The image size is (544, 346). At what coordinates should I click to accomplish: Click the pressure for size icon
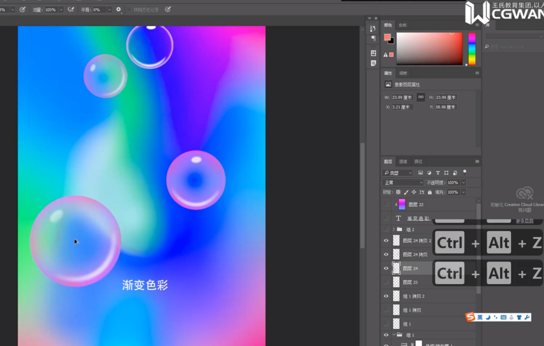[168, 10]
